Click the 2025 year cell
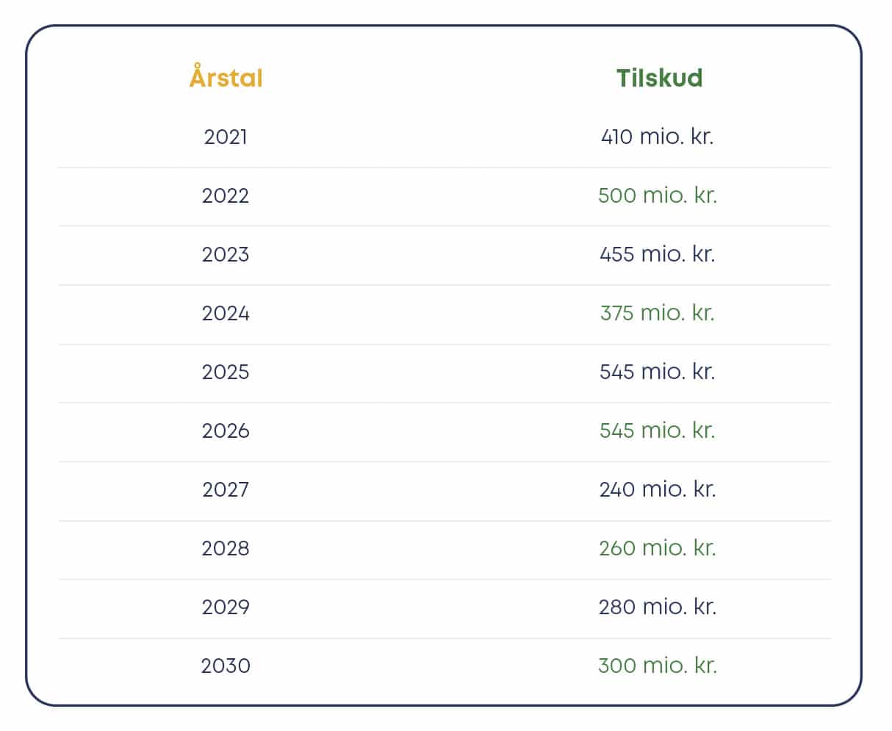Viewport: 892px width, 731px height. pyautogui.click(x=226, y=372)
